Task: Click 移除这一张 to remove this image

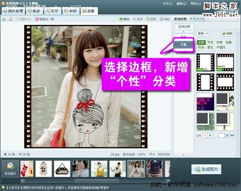Action: coord(44,19)
